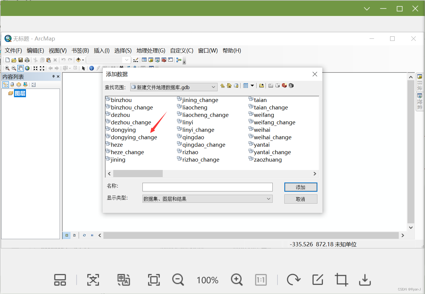Select the Zoom In tool
The height and width of the screenshot is (294, 425).
click(x=7, y=68)
